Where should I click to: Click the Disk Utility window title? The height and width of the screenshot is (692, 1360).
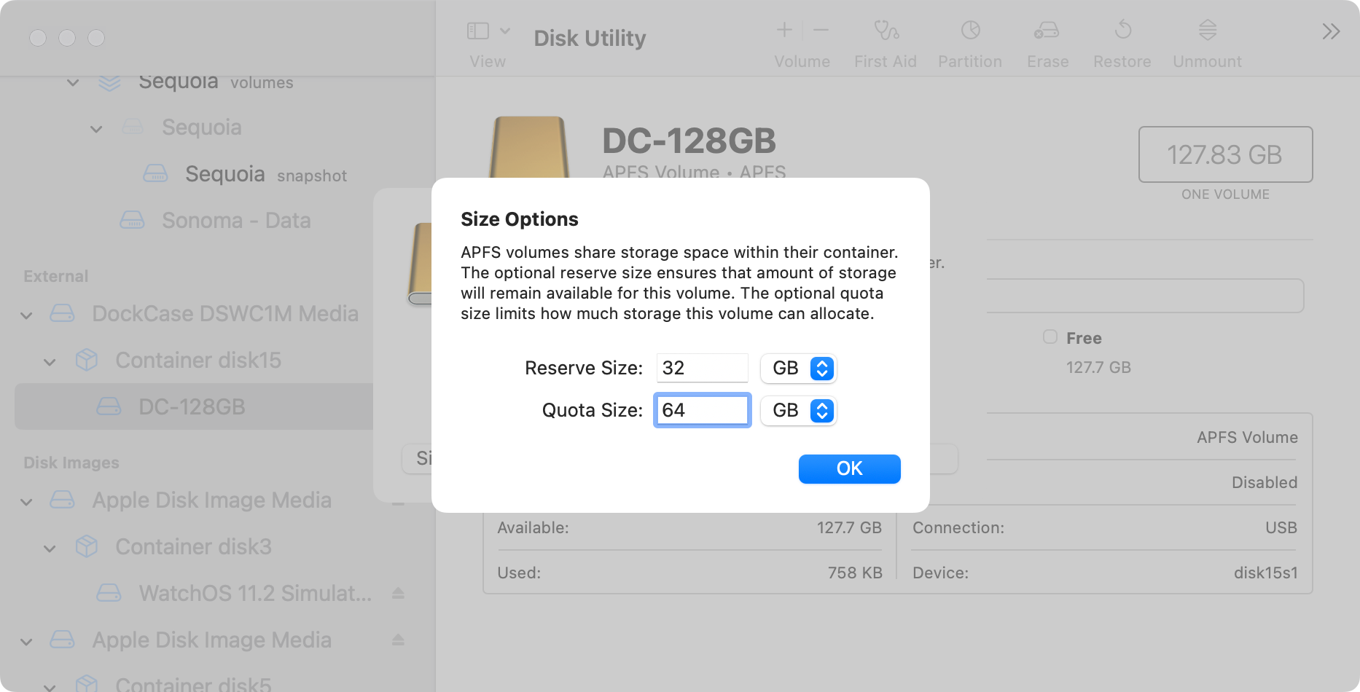(x=590, y=38)
